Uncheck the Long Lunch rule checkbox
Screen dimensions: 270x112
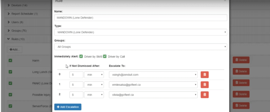(x=10, y=72)
